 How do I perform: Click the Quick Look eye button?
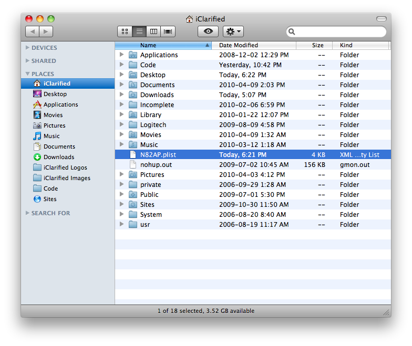(x=208, y=32)
